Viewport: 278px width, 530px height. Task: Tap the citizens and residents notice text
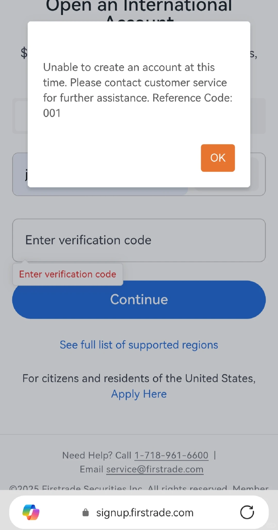[139, 378]
